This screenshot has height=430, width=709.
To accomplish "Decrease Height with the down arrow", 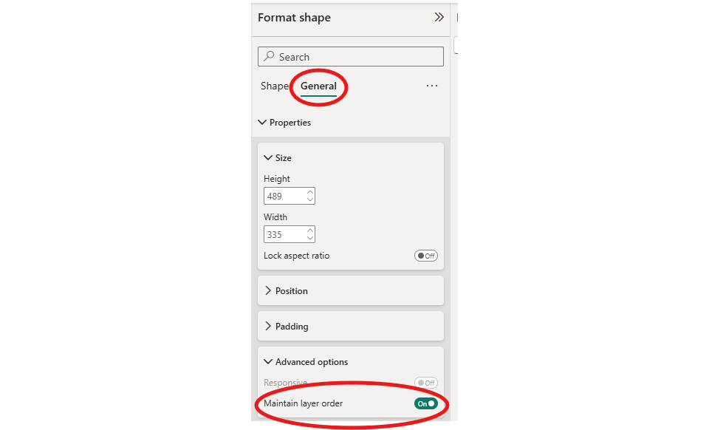I will click(310, 200).
